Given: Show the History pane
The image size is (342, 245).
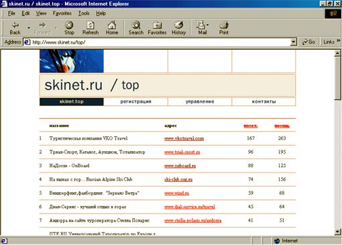Looking at the screenshot, I should [178, 28].
